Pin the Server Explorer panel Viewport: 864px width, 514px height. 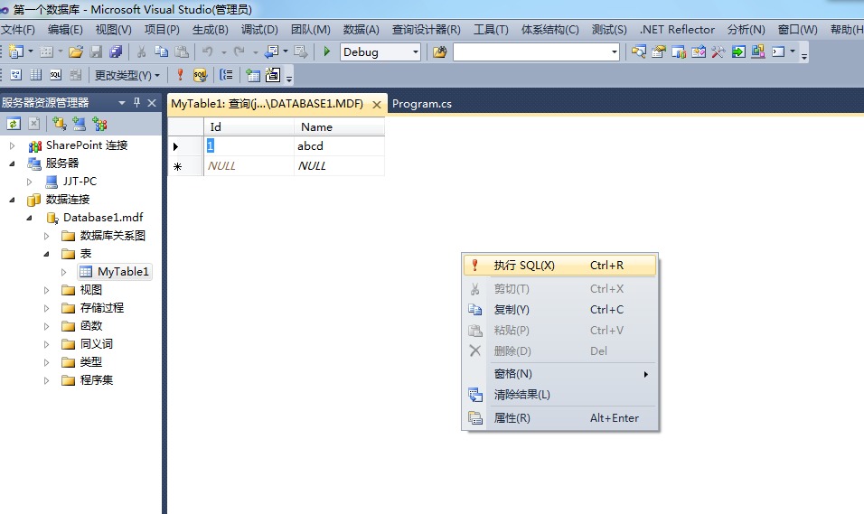(x=136, y=102)
